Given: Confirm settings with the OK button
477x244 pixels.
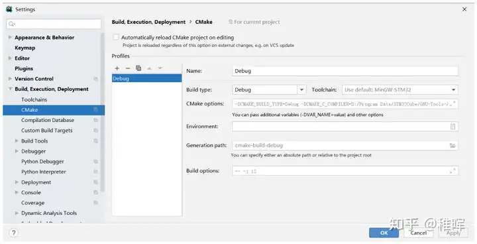Looking at the screenshot, I should coord(384,233).
